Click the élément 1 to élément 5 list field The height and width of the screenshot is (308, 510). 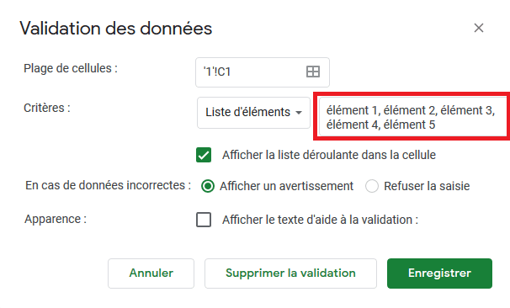coord(413,117)
